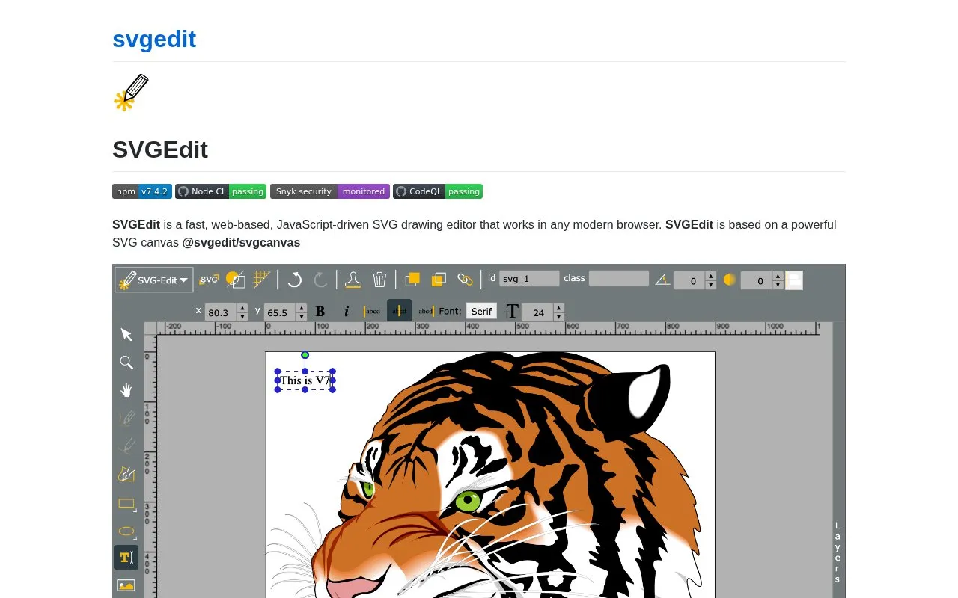The image size is (958, 598).
Task: Click the green rotation handle above the text
Action: pyautogui.click(x=305, y=355)
